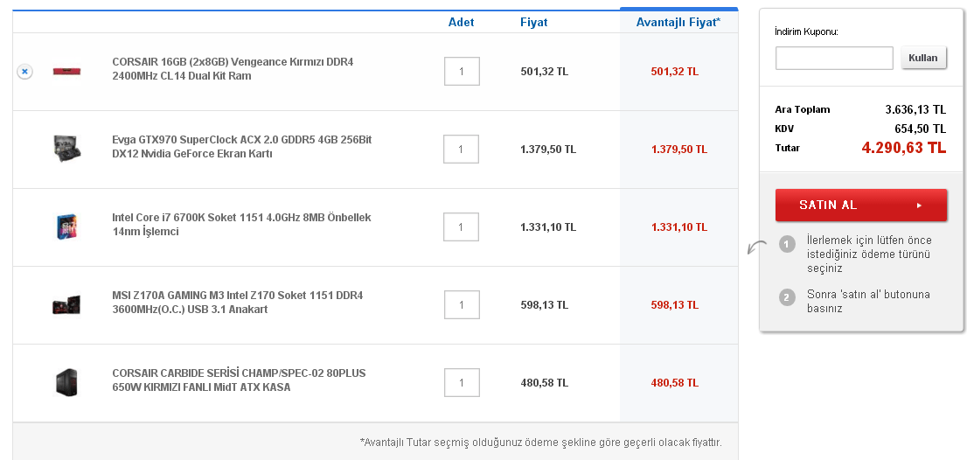Screen dimensions: 967x460
Task: Click the Avantajlı Fiyat column header
Action: tap(678, 23)
